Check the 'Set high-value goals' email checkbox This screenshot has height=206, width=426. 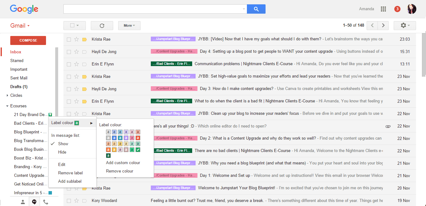pos(69,77)
